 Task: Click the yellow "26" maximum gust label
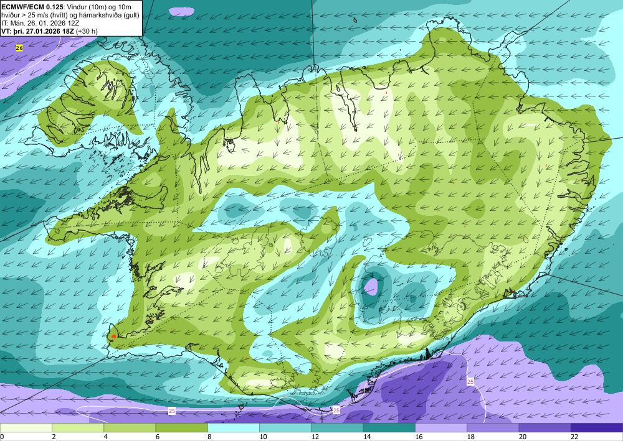[19, 48]
